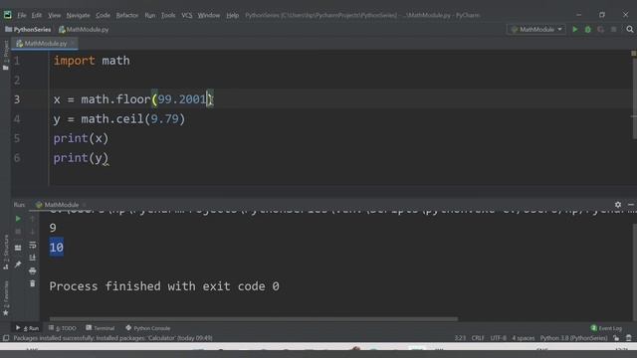This screenshot has height=358, width=637.
Task: Change file encoding UTF-8 in status bar
Action: point(498,338)
